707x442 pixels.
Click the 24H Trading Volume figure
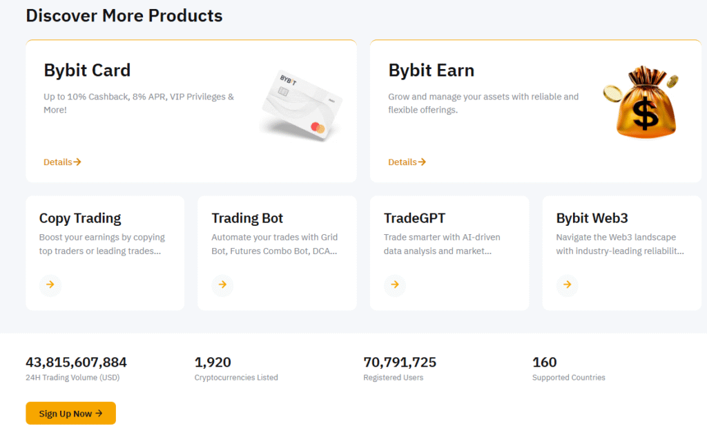(x=76, y=361)
